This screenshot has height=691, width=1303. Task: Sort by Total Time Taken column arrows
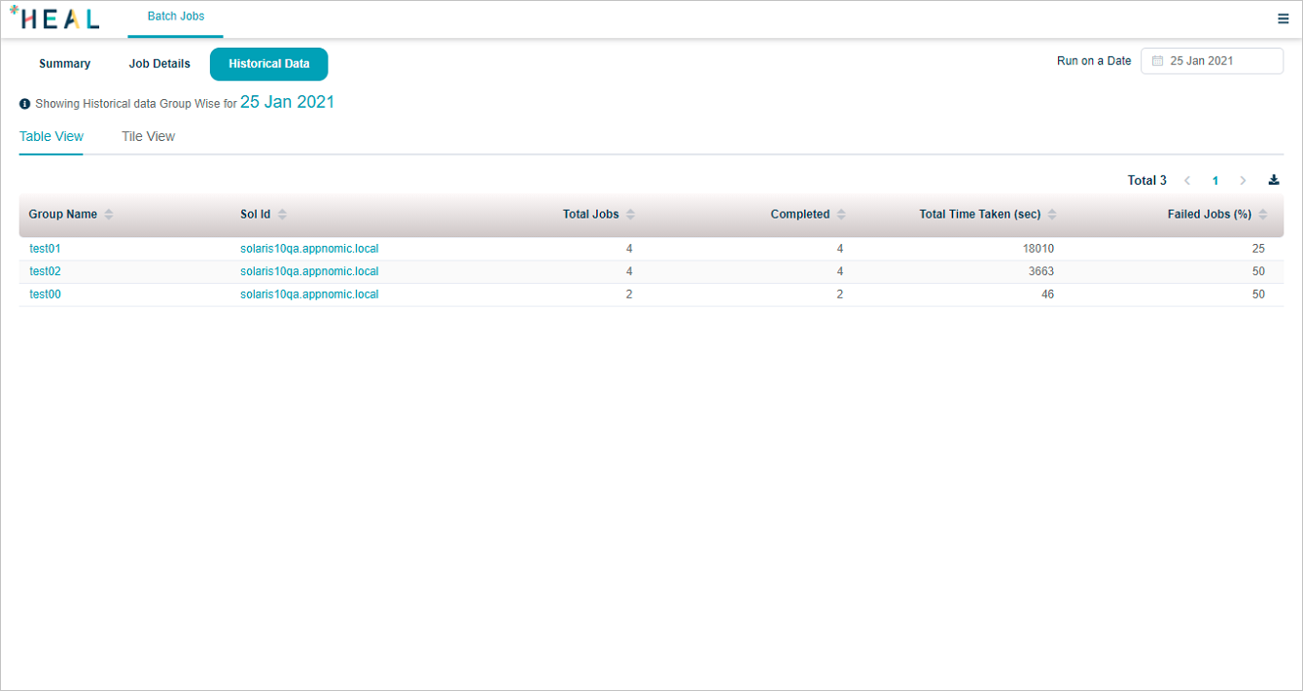(1052, 215)
